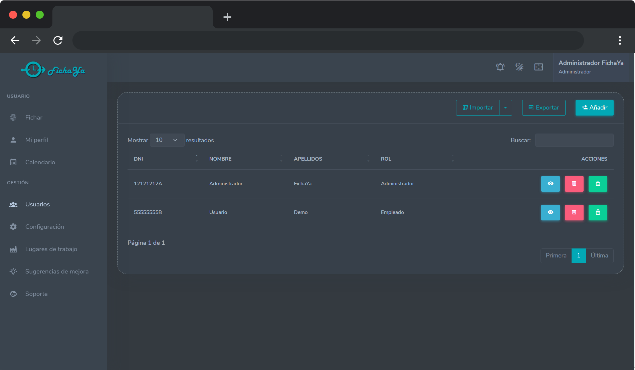Focus the Buscar search field
This screenshot has height=370, width=635.
tap(574, 140)
